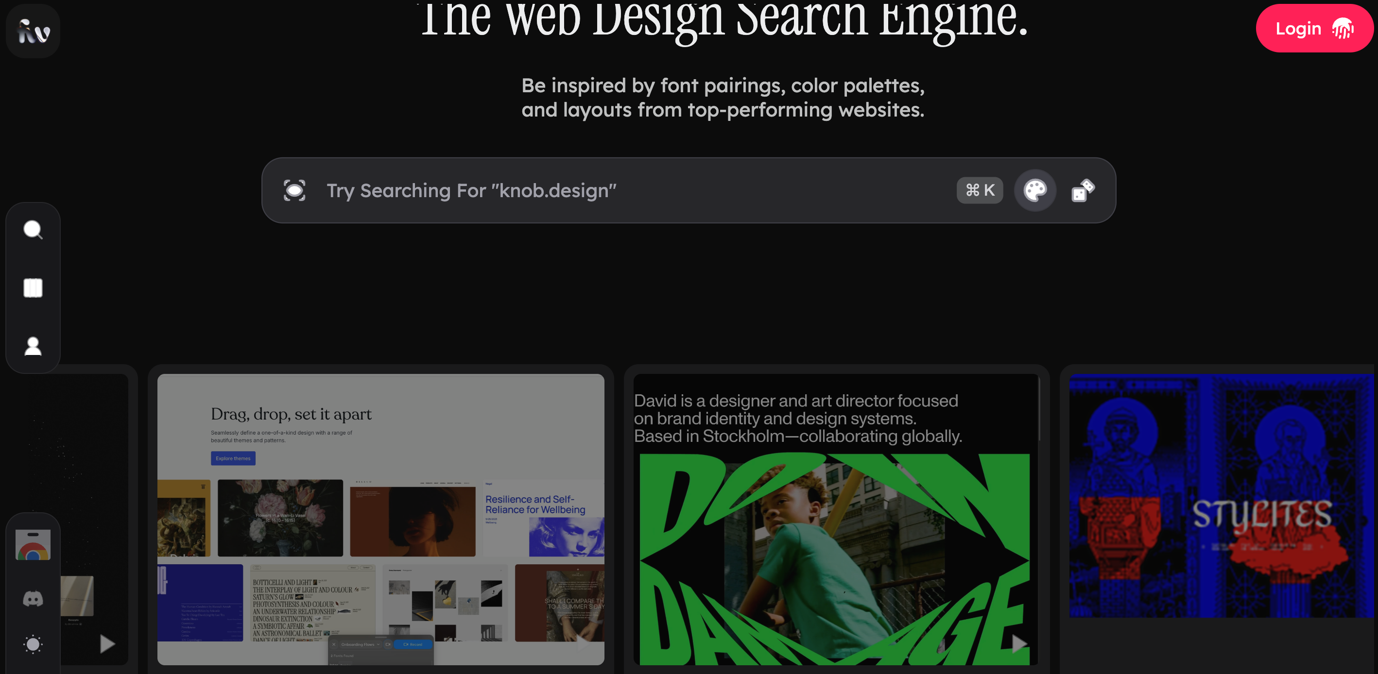Expand the Onboarding Flows dropdown
Screen dimensions: 1378x674
click(360, 644)
